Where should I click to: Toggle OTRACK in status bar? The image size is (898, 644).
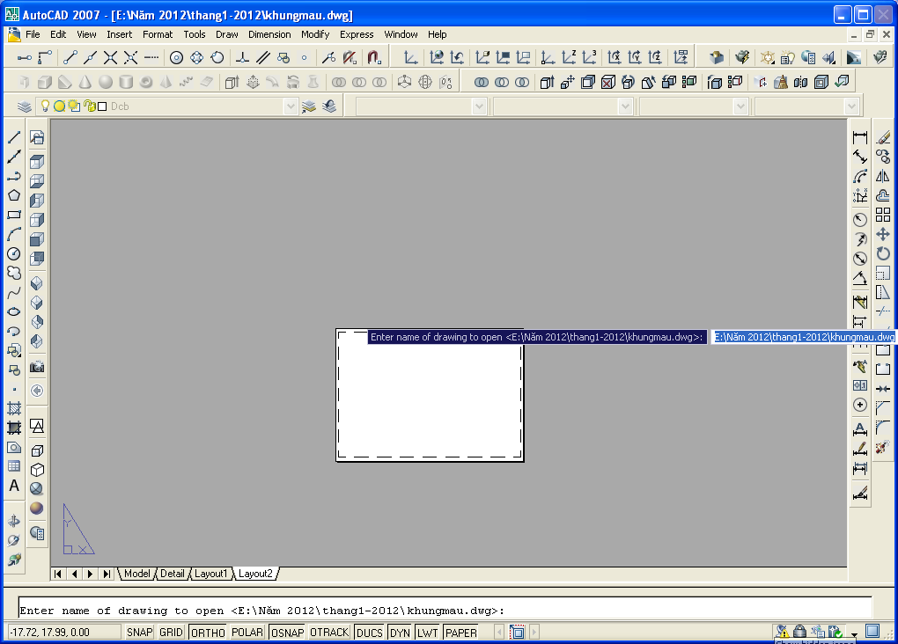329,632
